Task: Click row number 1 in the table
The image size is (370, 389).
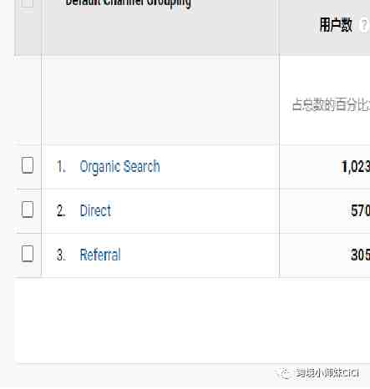Action: click(x=61, y=167)
